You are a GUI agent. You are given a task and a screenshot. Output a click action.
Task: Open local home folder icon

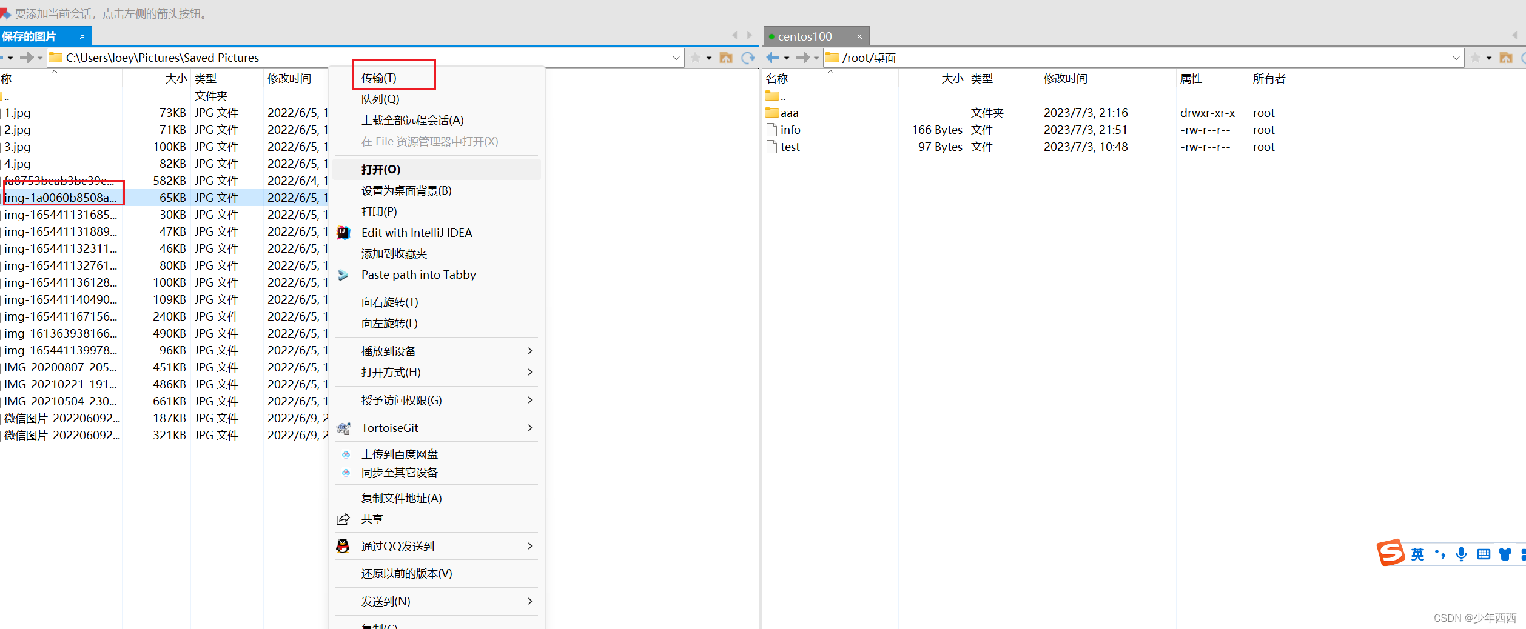point(726,58)
